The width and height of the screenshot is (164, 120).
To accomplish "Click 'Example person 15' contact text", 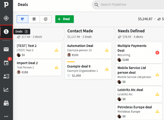I will coord(79,50).
